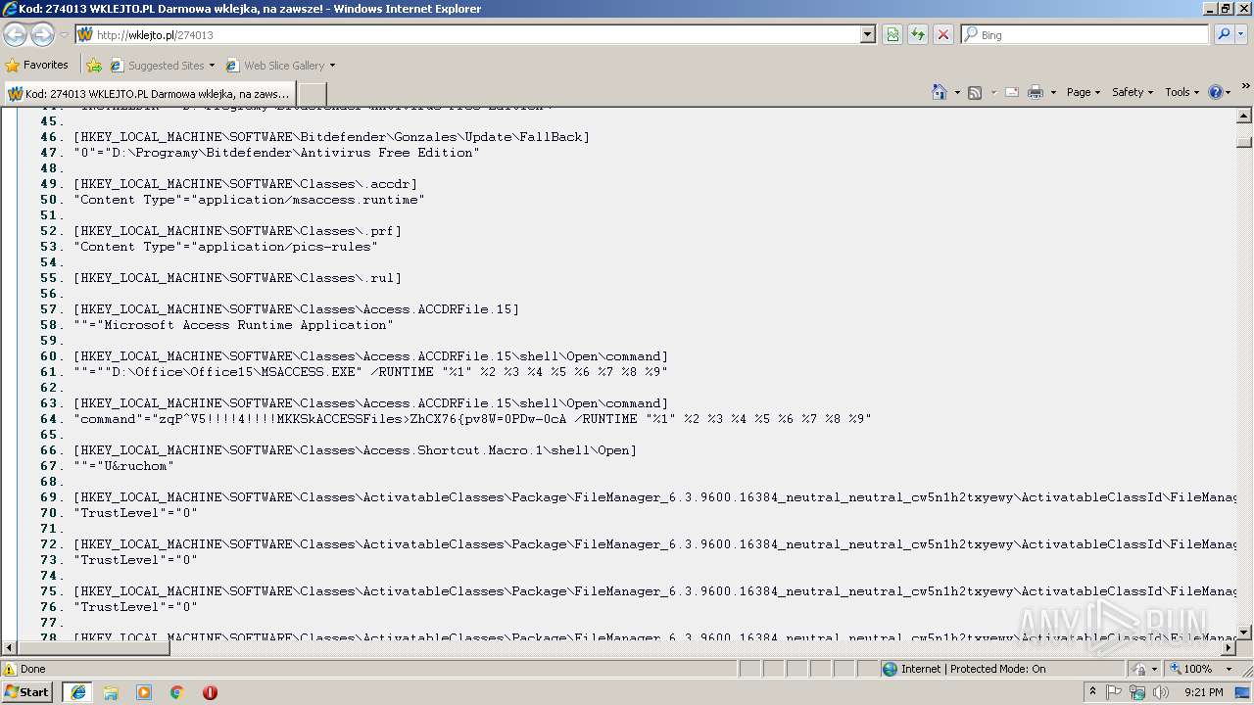This screenshot has width=1254, height=705.
Task: Open Suggested Sites link
Action: (162, 66)
